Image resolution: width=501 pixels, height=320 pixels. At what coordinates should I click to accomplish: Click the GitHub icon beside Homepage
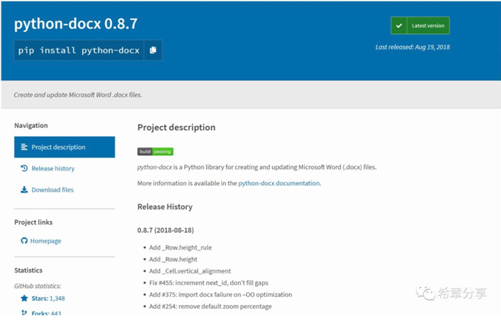(x=24, y=241)
